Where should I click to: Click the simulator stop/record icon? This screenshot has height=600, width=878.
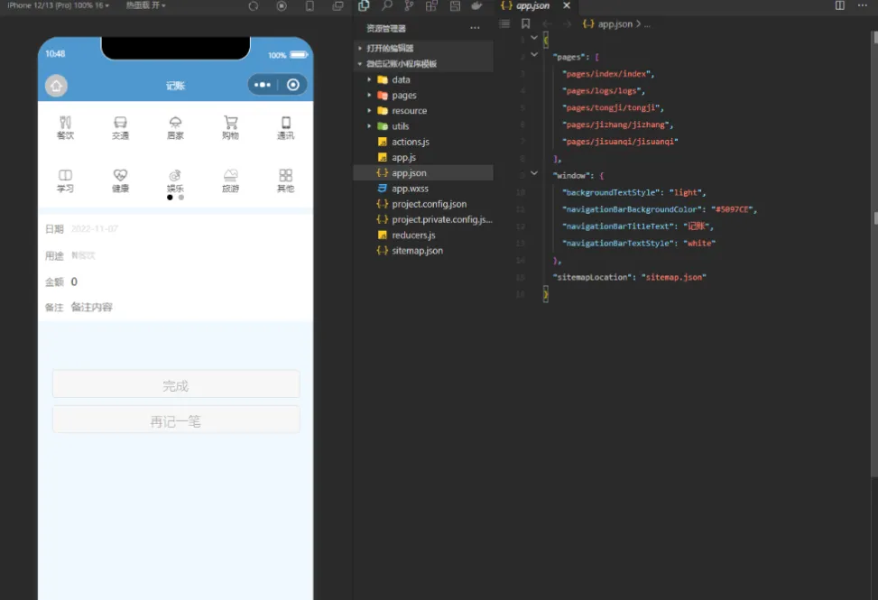coord(282,6)
